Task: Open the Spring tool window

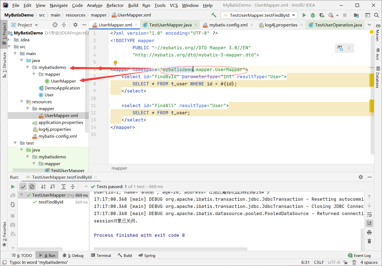Action: pos(147,256)
